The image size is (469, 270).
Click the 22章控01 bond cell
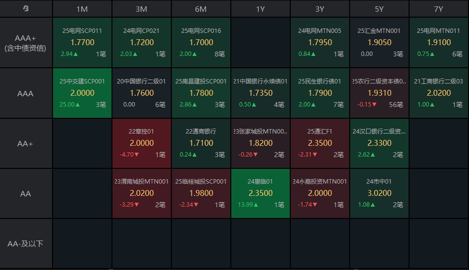(141, 143)
